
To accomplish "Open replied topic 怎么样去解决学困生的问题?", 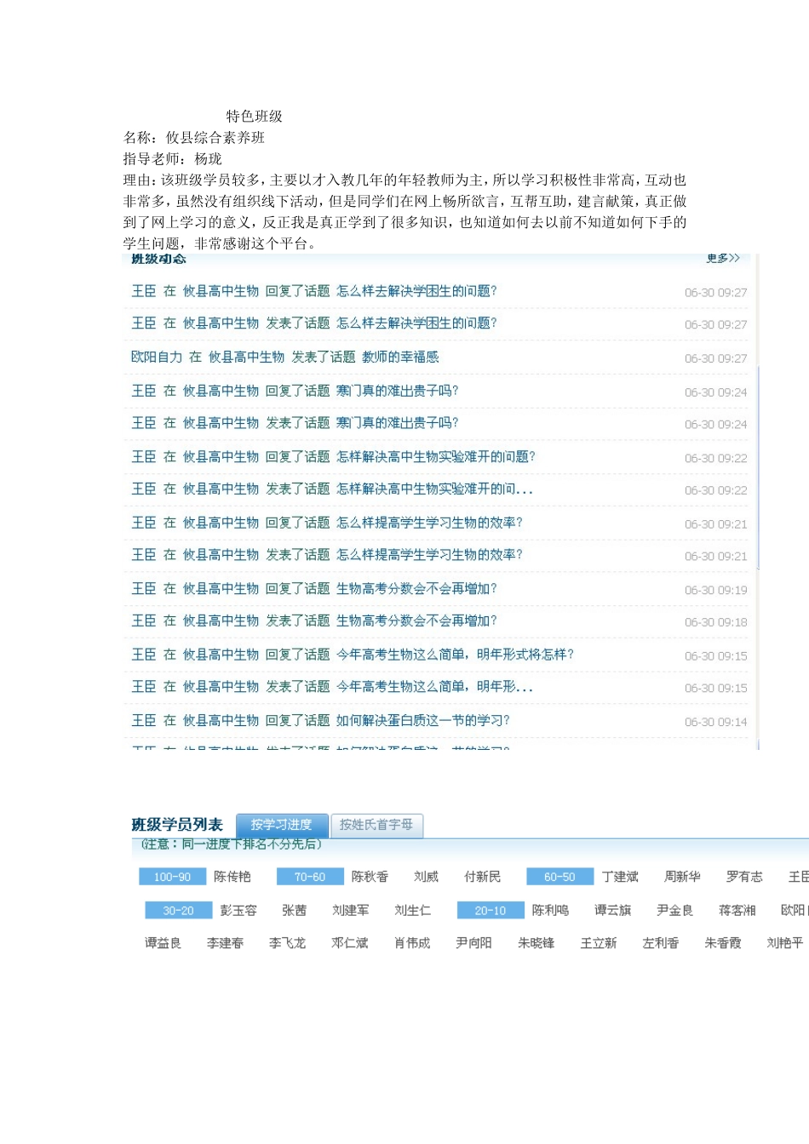I will (x=416, y=291).
